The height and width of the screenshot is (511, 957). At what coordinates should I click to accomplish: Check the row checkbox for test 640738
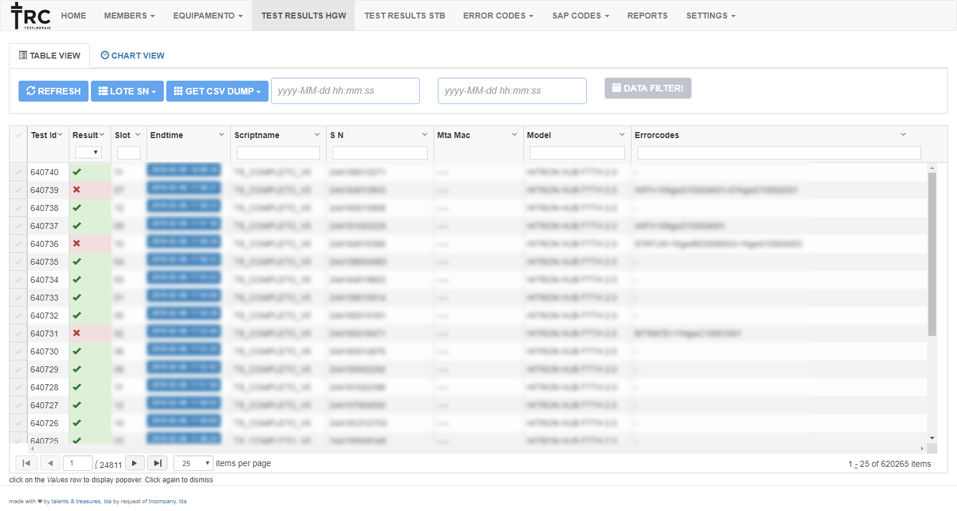19,208
